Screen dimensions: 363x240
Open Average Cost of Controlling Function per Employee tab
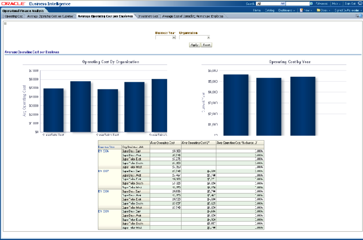(x=192, y=16)
